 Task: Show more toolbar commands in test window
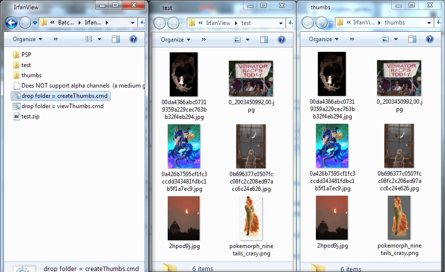pyautogui.click(x=203, y=40)
